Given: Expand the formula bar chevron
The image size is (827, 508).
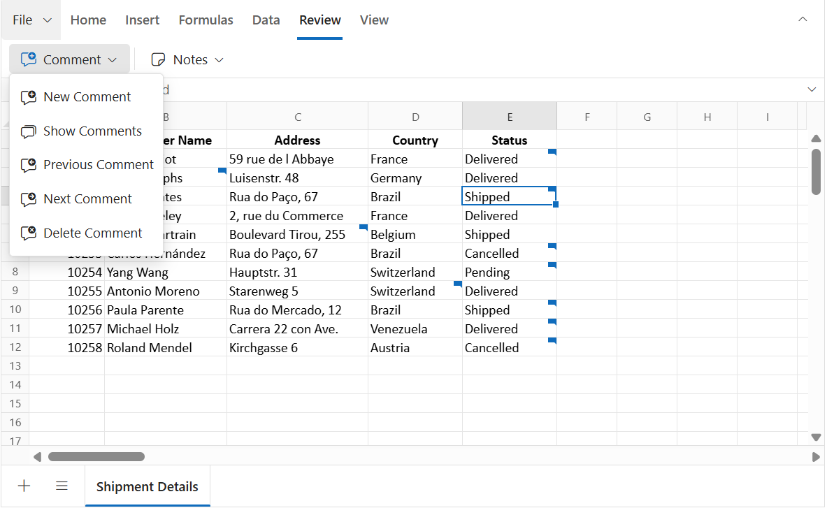Looking at the screenshot, I should pyautogui.click(x=812, y=89).
